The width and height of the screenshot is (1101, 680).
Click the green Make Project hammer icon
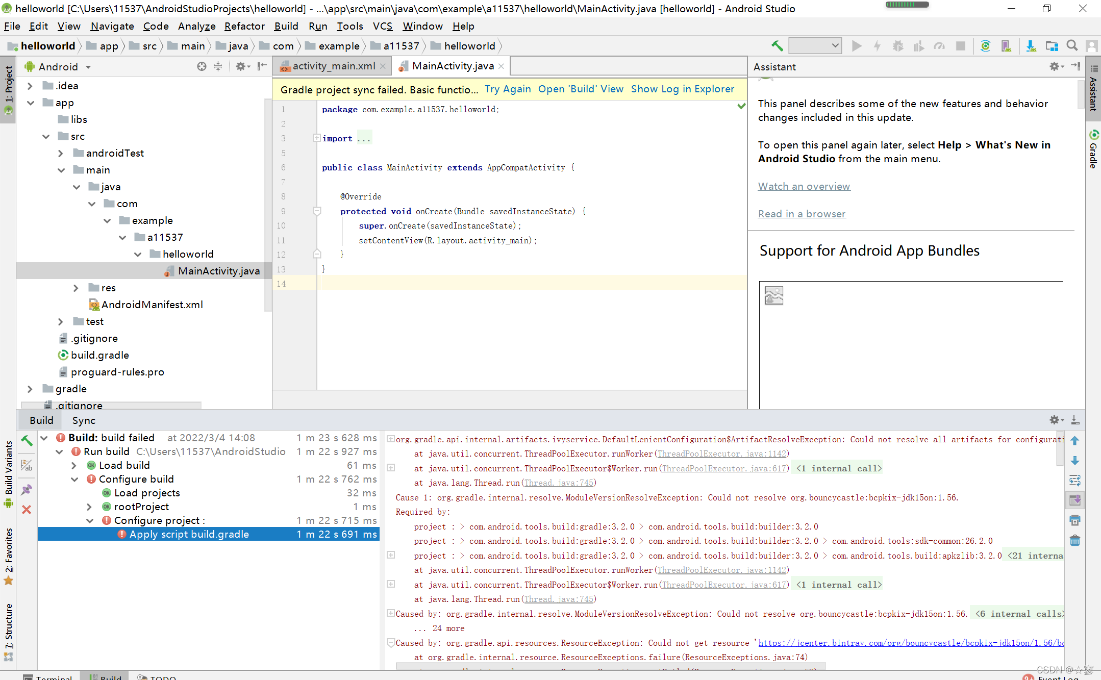[x=777, y=46]
